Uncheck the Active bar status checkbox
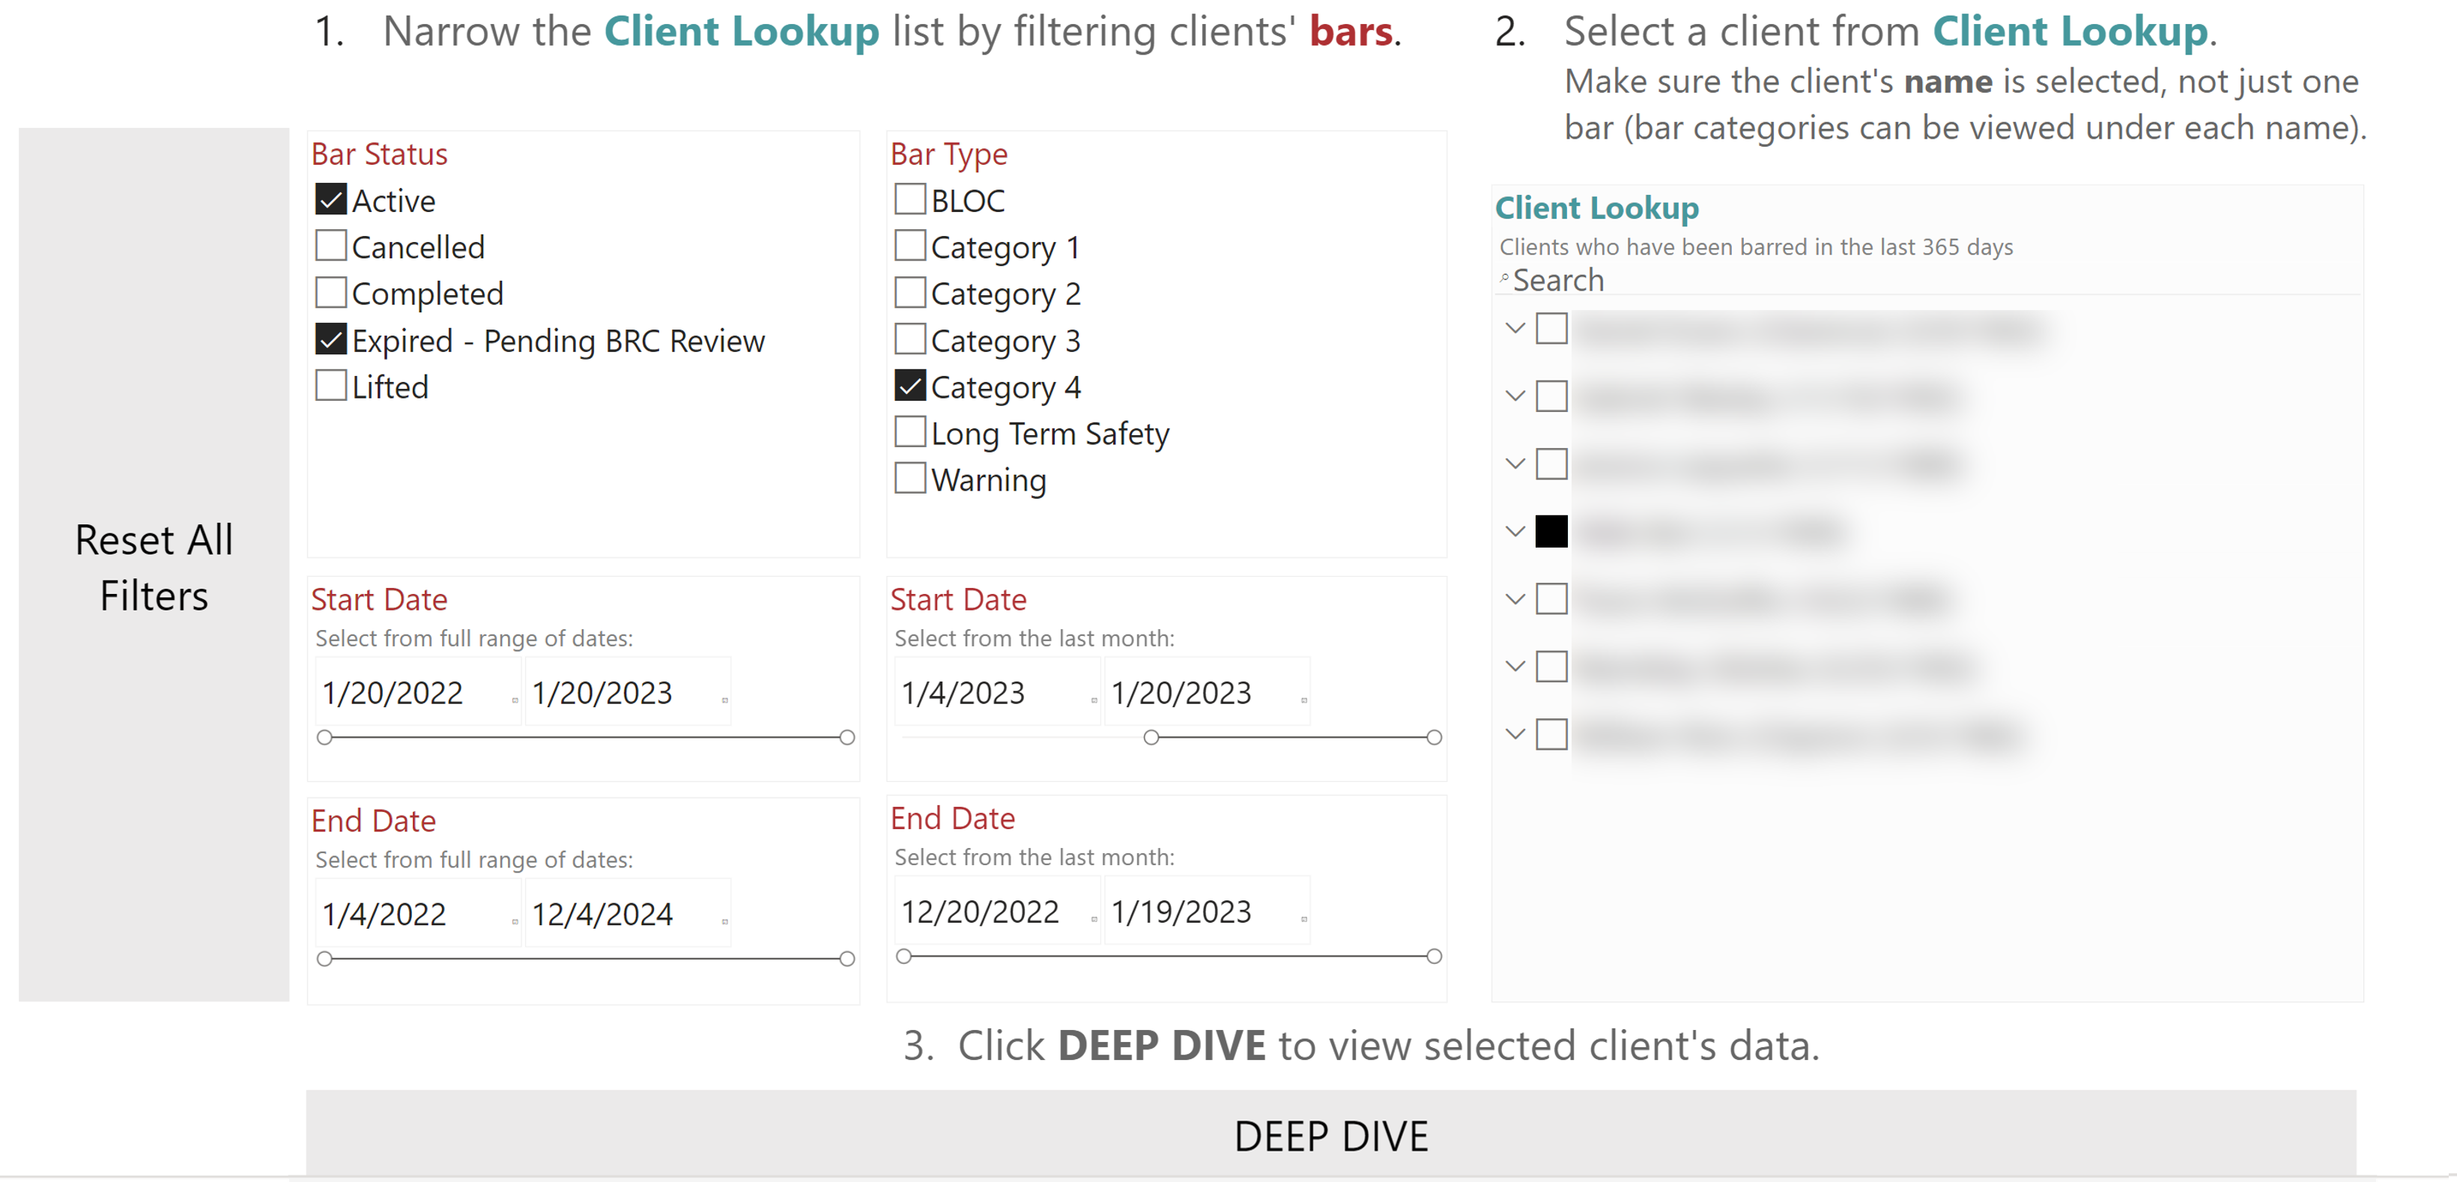The height and width of the screenshot is (1182, 2457). pos(331,199)
